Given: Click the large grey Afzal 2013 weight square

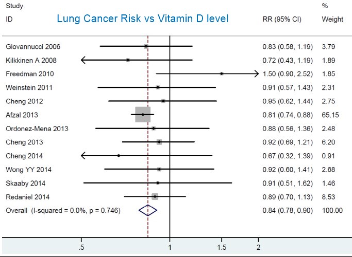Looking at the screenshot, I should (143, 115).
